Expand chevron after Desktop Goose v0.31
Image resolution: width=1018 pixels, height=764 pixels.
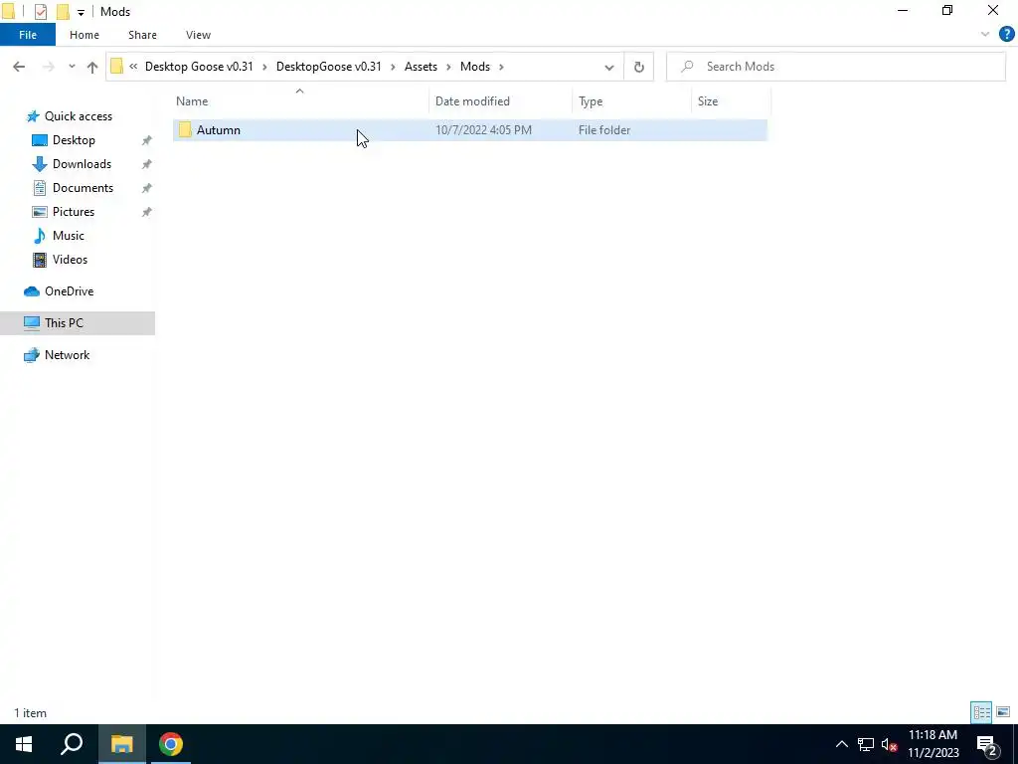click(x=264, y=67)
